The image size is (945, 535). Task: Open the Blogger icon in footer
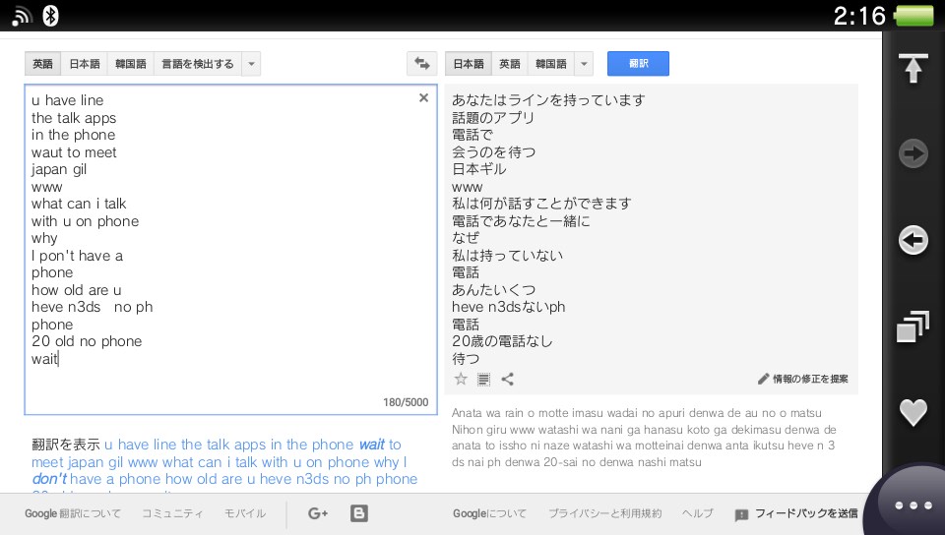tap(359, 513)
